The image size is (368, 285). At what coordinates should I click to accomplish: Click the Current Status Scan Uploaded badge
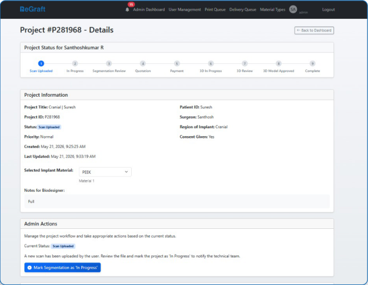[x=63, y=246]
